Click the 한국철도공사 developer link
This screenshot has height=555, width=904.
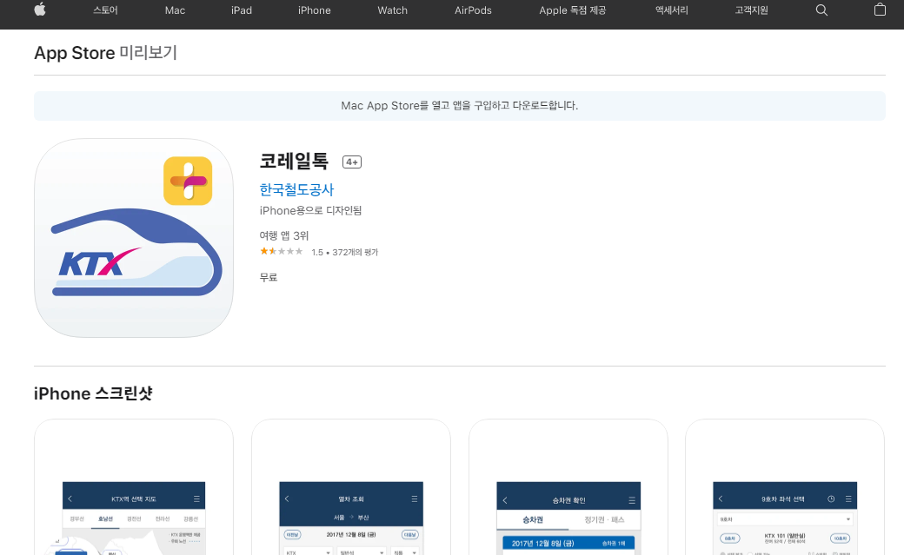296,189
